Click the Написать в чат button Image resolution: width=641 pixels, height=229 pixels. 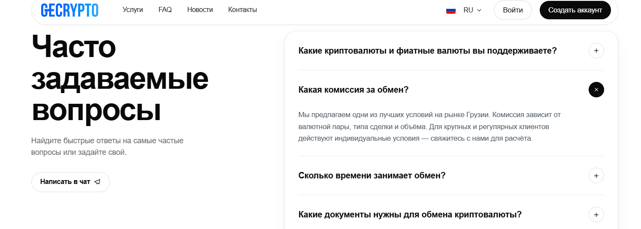click(70, 182)
